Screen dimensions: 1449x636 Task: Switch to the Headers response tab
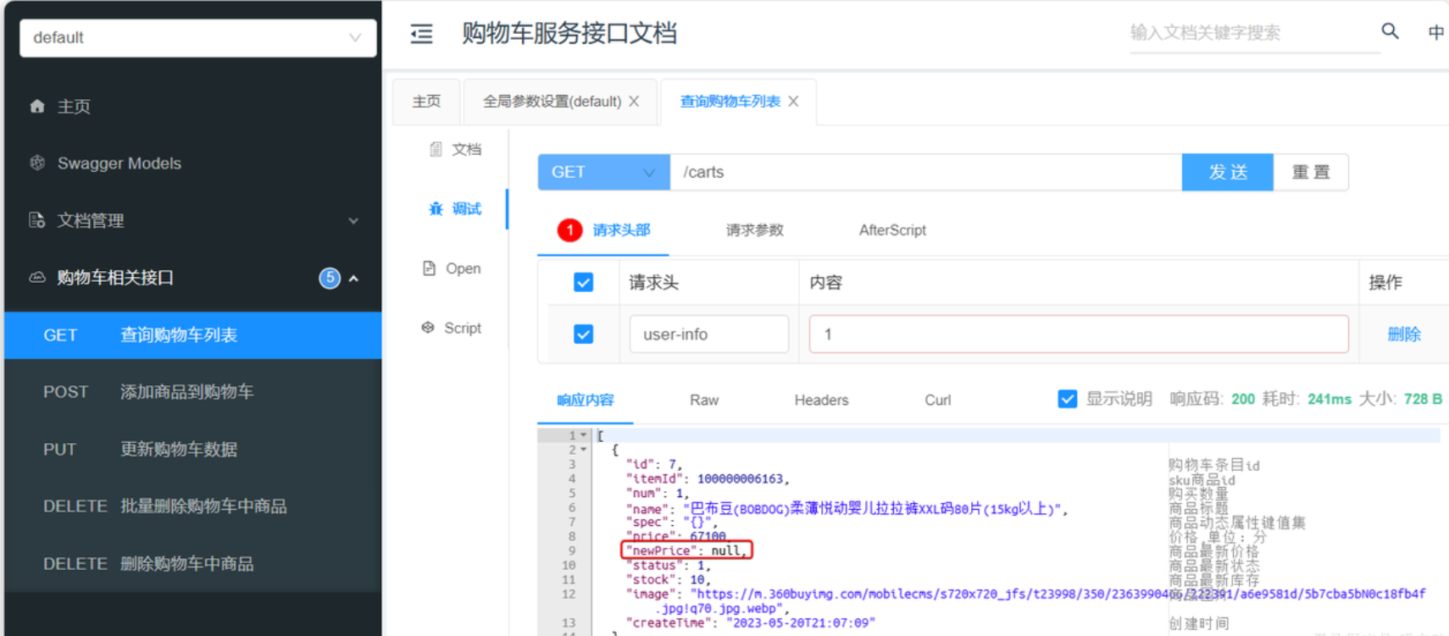820,400
